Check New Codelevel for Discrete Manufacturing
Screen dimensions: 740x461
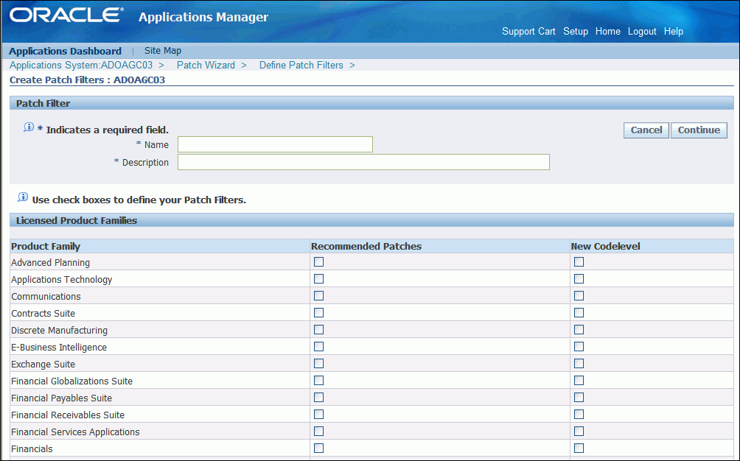(579, 330)
